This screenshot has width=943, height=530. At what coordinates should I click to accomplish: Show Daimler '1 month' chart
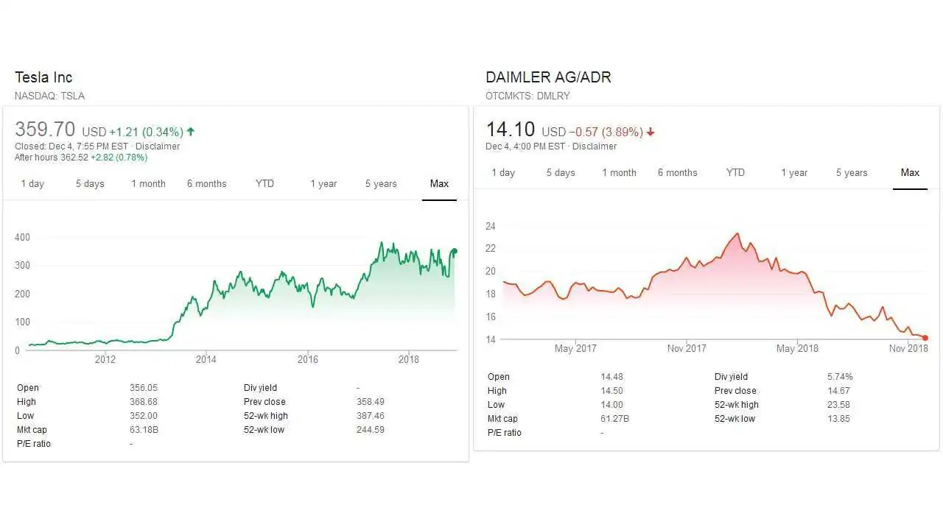619,172
